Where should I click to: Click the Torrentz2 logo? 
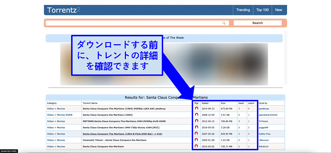tap(64, 10)
